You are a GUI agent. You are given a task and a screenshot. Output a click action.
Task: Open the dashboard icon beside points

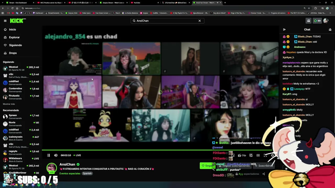pyautogui.click(x=309, y=21)
